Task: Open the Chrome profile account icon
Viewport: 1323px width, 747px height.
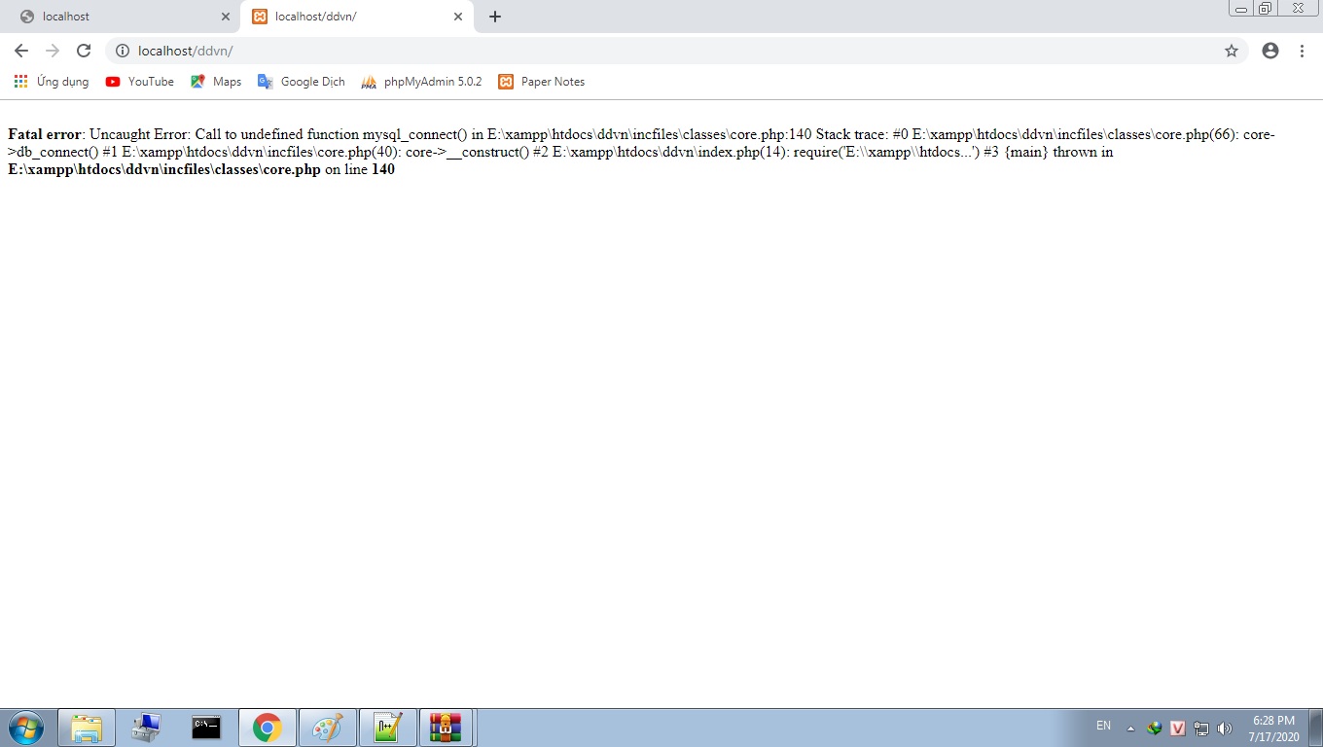Action: (1269, 51)
